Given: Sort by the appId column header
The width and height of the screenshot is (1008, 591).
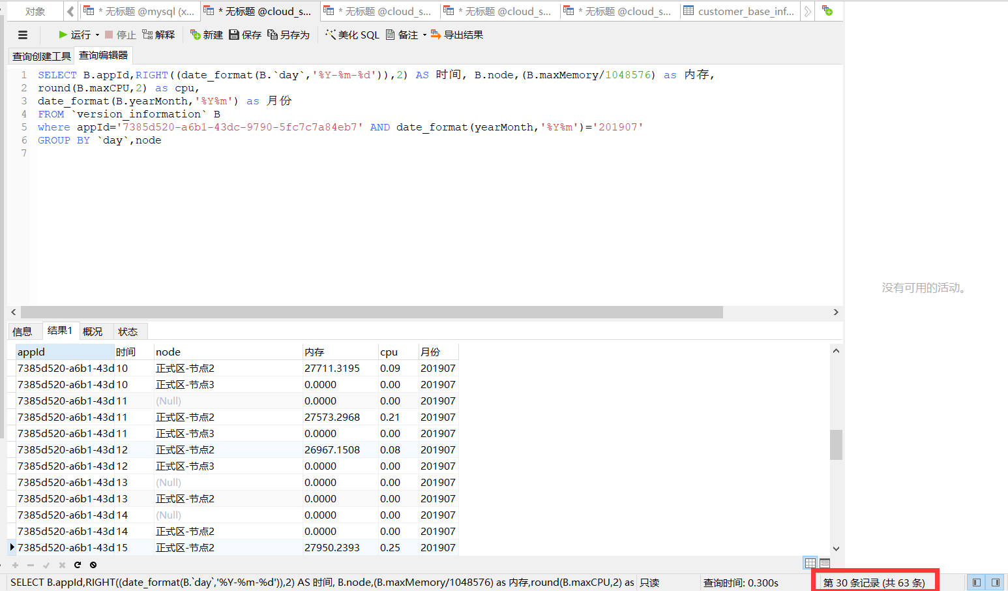Looking at the screenshot, I should coord(65,352).
